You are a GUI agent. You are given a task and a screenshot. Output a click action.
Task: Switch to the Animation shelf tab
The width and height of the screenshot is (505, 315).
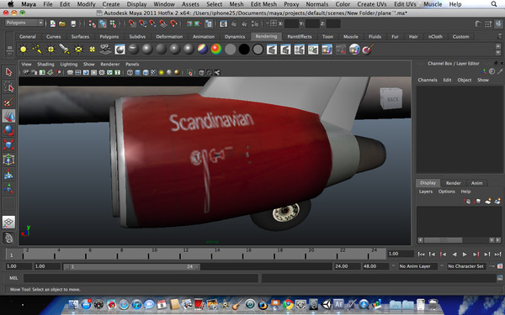(204, 37)
